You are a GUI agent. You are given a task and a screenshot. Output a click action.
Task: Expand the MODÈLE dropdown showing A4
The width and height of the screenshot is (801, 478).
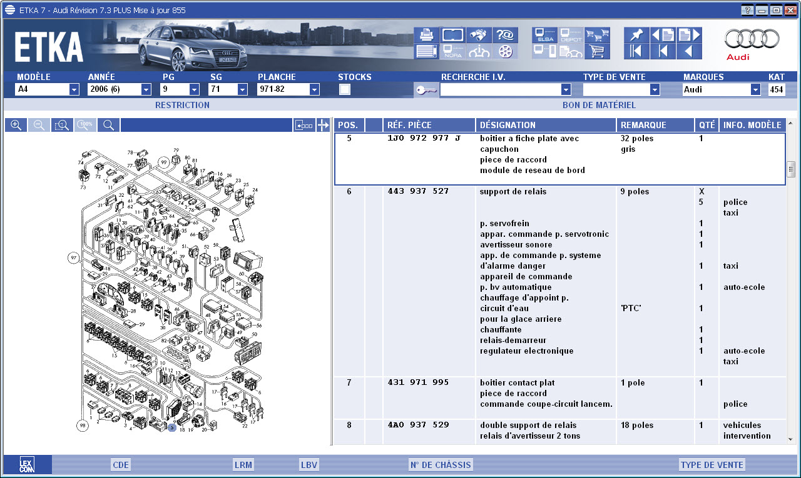point(74,89)
